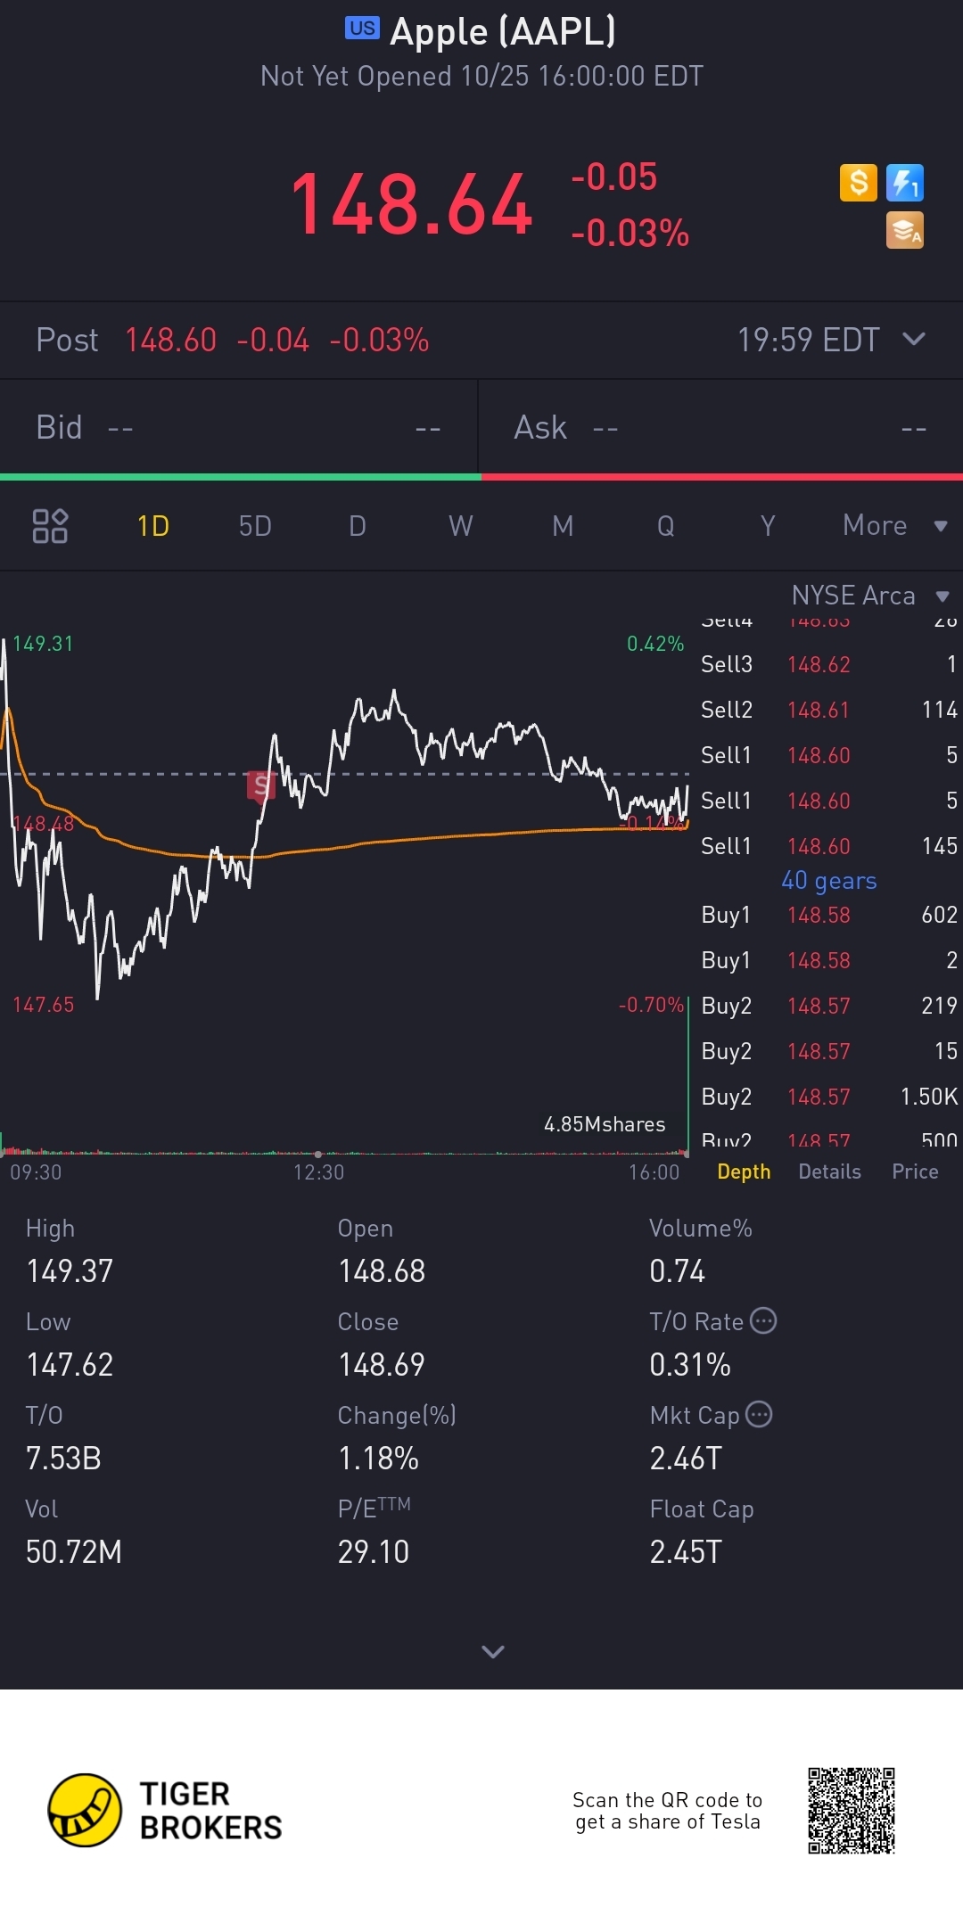Select Buy2 row with 219 shares

[x=829, y=1006]
